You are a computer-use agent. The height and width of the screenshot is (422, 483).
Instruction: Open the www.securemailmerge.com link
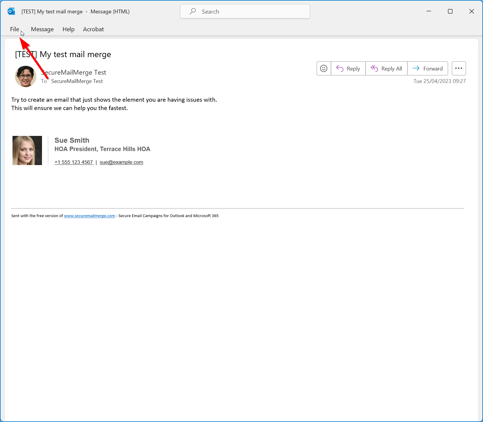click(x=89, y=216)
